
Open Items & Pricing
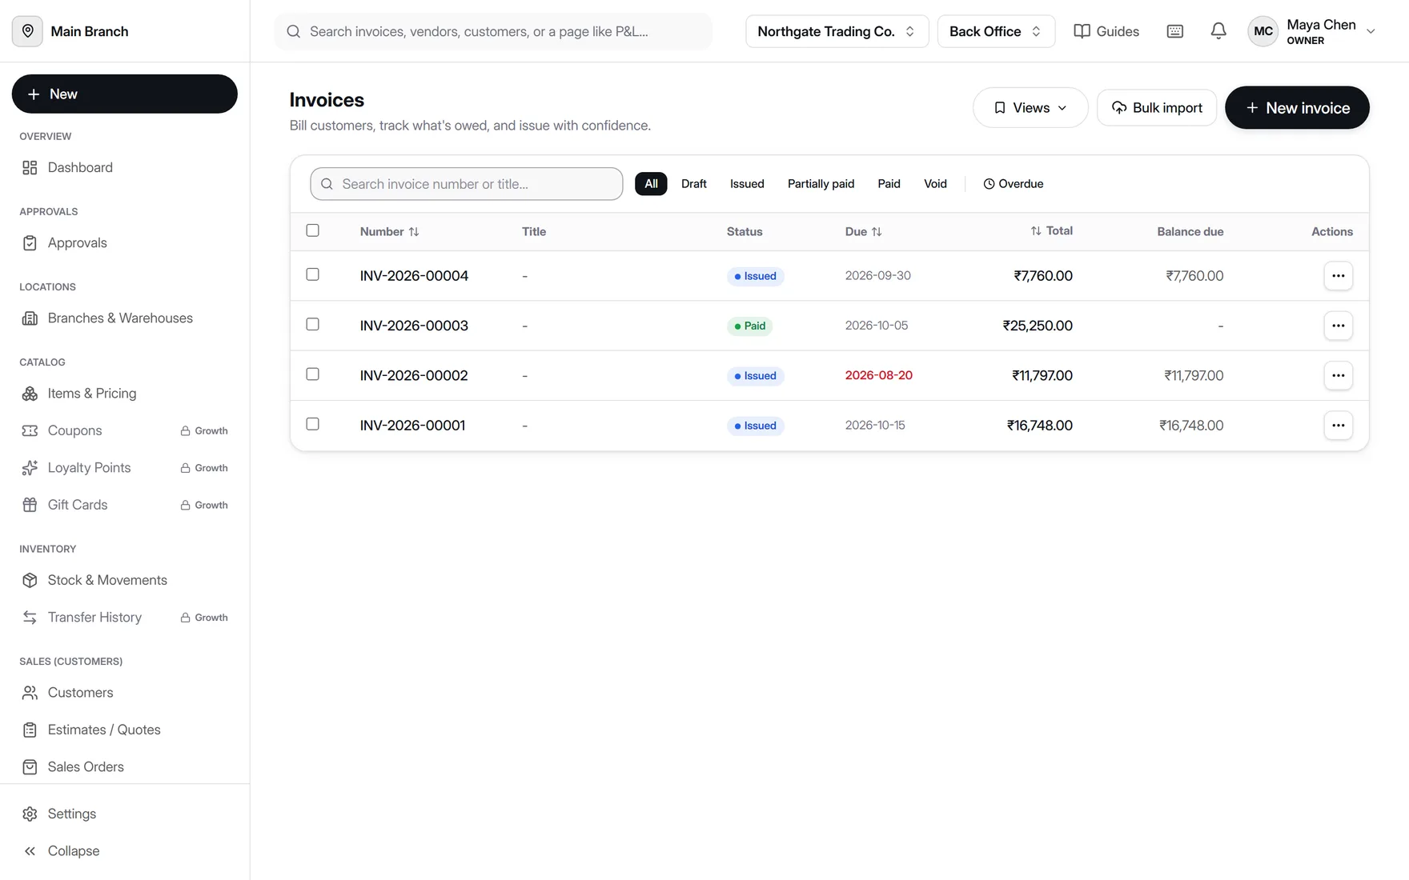point(125,393)
